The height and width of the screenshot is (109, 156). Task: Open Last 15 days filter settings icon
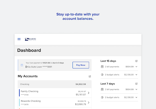[x=136, y=61]
